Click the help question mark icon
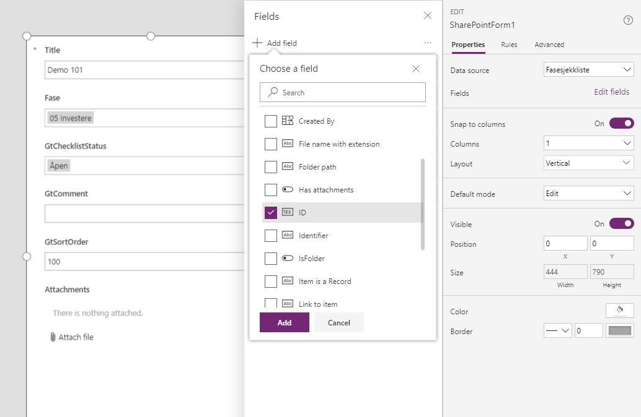 point(628,20)
